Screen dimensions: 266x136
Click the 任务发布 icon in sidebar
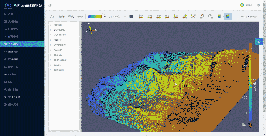[5, 29]
